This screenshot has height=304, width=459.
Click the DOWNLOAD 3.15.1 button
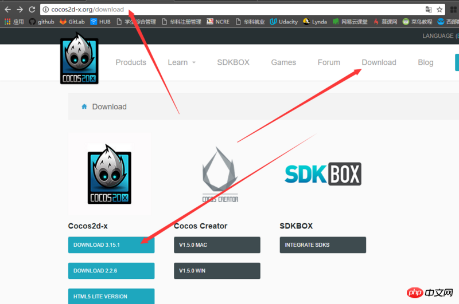click(111, 244)
